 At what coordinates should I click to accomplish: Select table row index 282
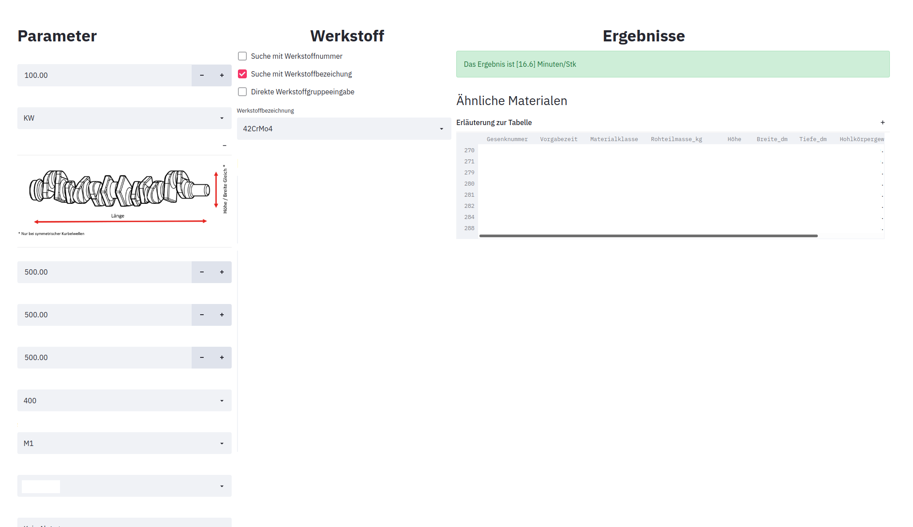click(469, 206)
